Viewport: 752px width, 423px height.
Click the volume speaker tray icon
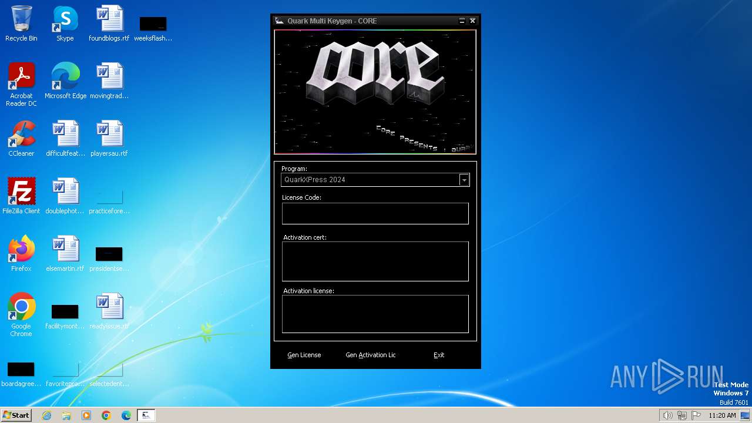pos(667,415)
